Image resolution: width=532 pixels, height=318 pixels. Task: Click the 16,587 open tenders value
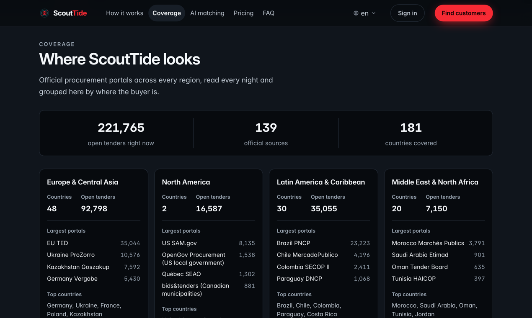(209, 208)
